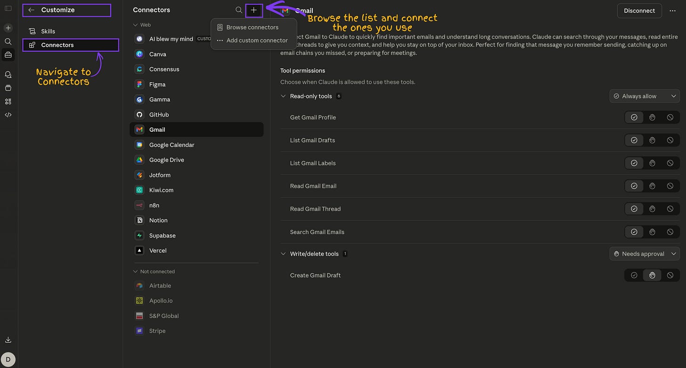Open Gmail more options ellipsis

(672, 11)
